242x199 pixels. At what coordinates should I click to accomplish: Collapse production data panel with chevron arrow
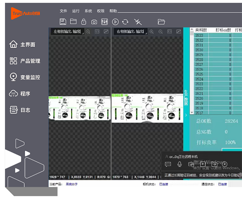[x=186, y=115]
